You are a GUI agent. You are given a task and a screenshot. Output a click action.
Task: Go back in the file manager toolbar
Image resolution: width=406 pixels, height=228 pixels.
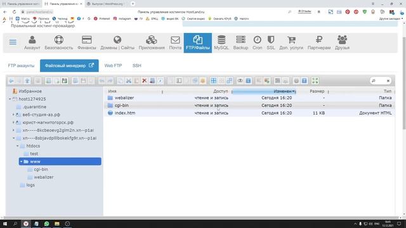[x=11, y=81]
